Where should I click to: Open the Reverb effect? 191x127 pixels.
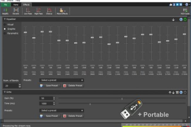click(x=16, y=11)
